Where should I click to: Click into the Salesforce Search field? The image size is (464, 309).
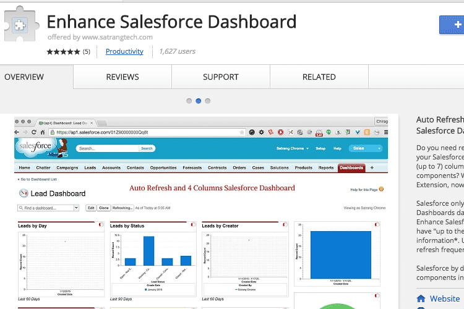point(108,148)
